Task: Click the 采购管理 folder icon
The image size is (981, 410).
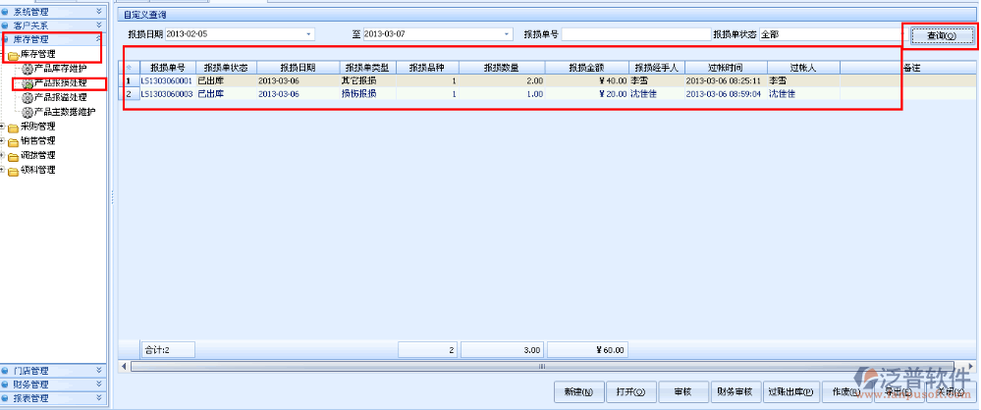Action: 13,127
